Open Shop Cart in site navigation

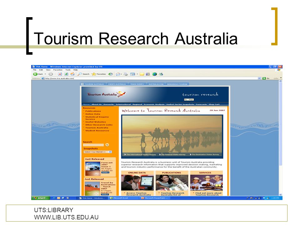(x=214, y=104)
